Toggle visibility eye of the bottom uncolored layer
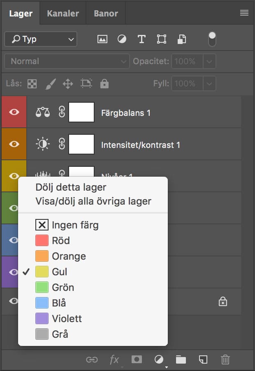The height and width of the screenshot is (371, 255). tap(14, 301)
